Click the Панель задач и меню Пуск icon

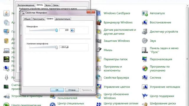pyautogui.click(x=145, y=50)
